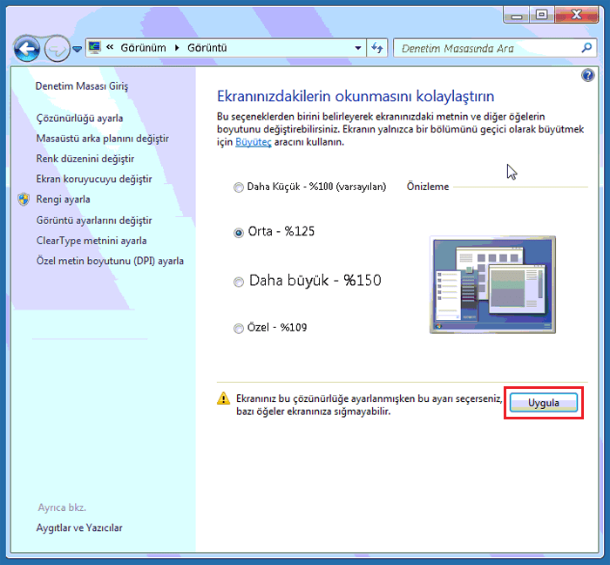Open Ekran koruyucuyu değiştir
This screenshot has height=565, width=610.
94,179
